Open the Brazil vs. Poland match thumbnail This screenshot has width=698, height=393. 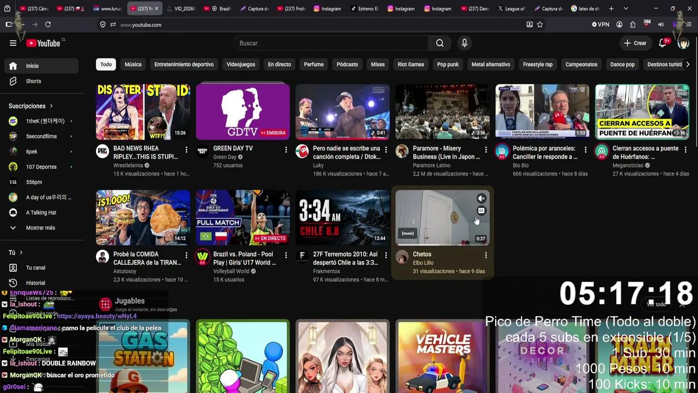tap(243, 218)
